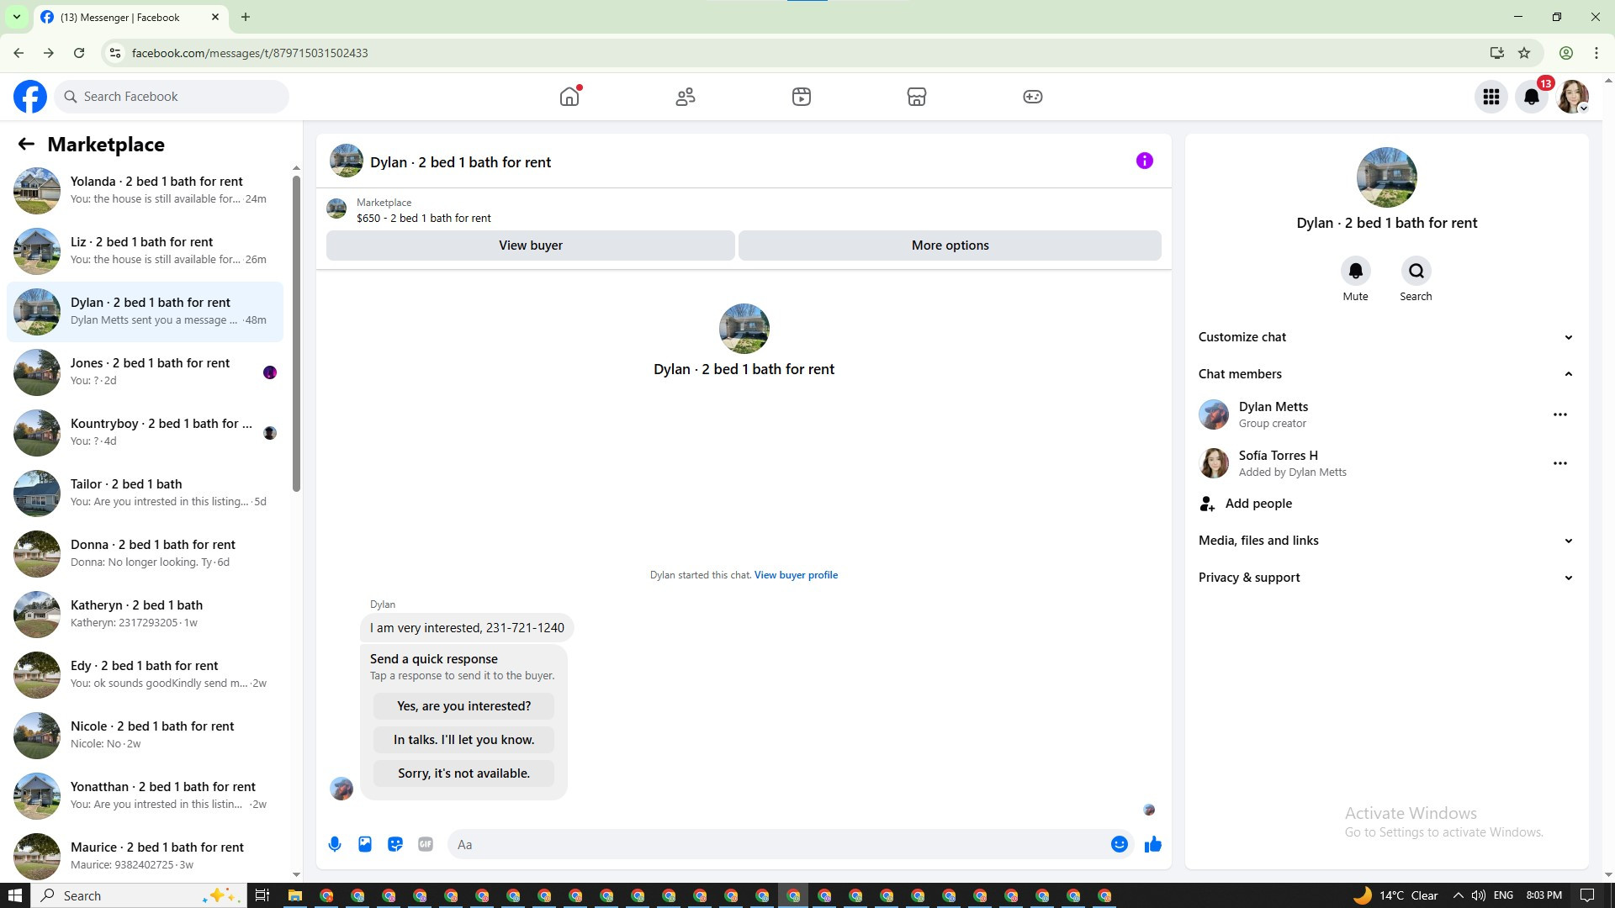The width and height of the screenshot is (1615, 908).
Task: Click the attach photo icon
Action: click(365, 844)
